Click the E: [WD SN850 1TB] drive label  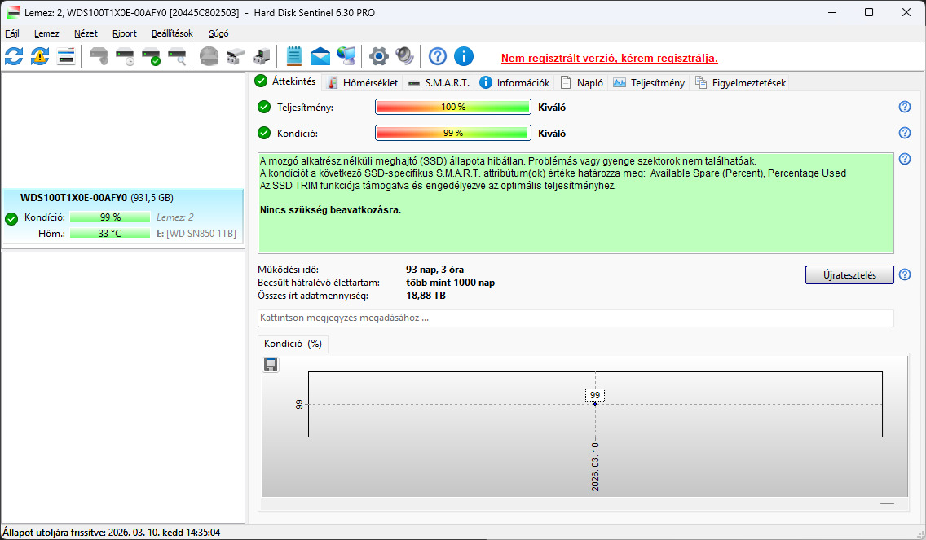196,234
